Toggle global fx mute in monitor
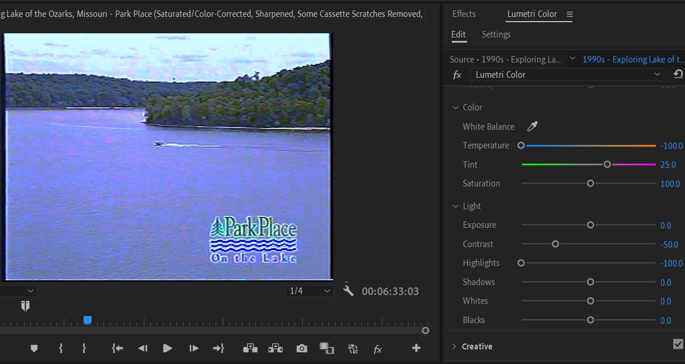 tap(378, 349)
